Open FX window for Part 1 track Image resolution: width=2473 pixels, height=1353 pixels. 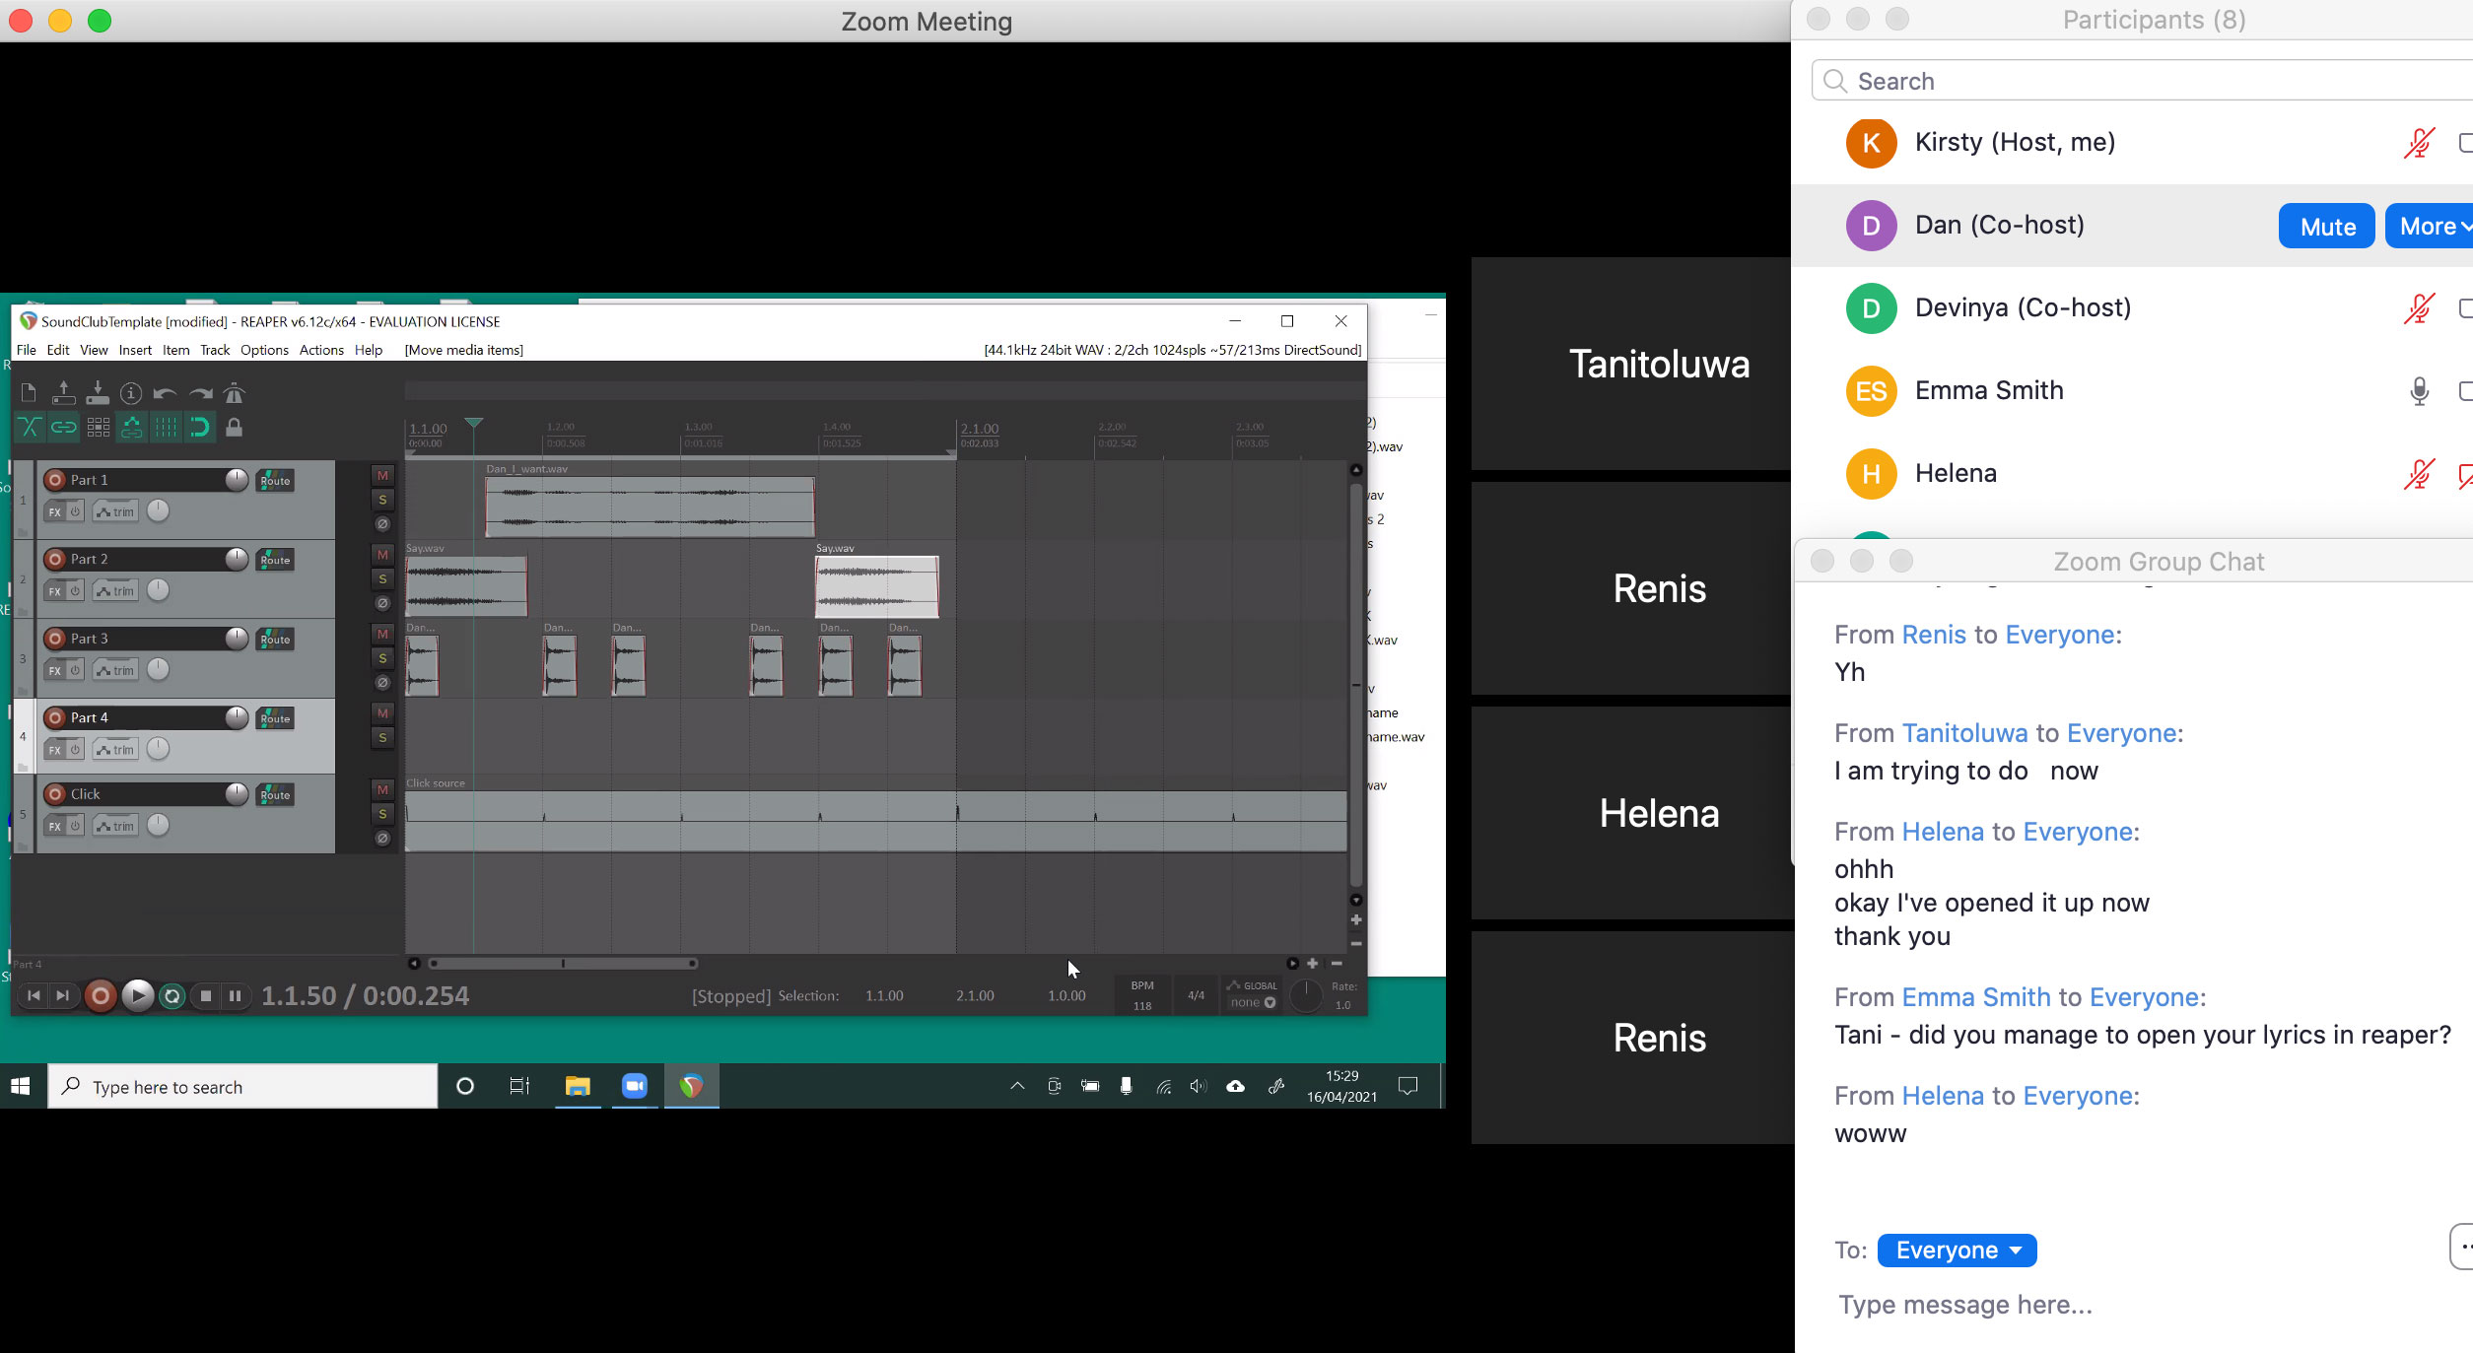[x=55, y=511]
